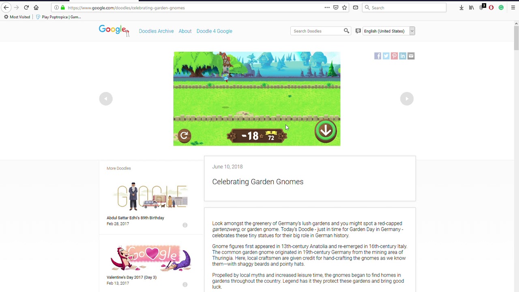Open the downloads panel
This screenshot has width=519, height=292.
click(x=461, y=8)
